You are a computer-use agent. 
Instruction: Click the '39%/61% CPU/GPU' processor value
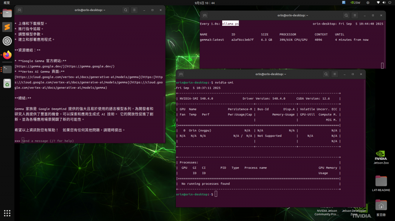tap(293, 40)
